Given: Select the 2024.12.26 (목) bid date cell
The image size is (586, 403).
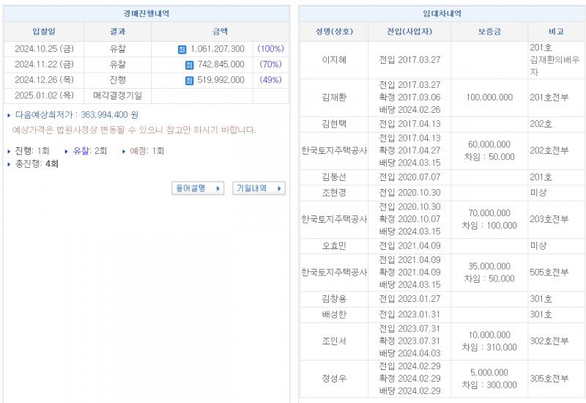Looking at the screenshot, I should pos(44,80).
